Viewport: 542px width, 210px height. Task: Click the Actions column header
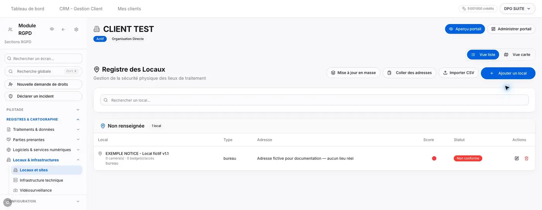[519, 140]
